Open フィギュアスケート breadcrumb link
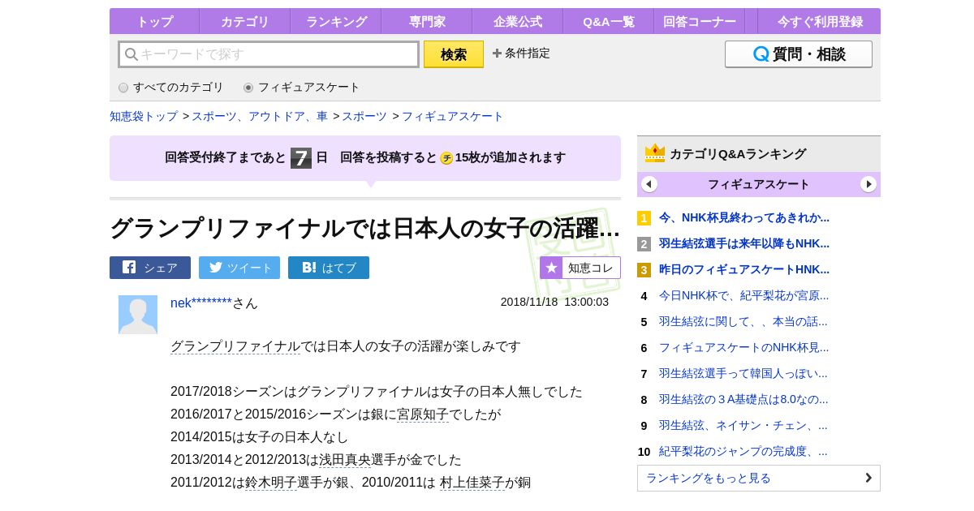974x511 pixels. [x=453, y=116]
